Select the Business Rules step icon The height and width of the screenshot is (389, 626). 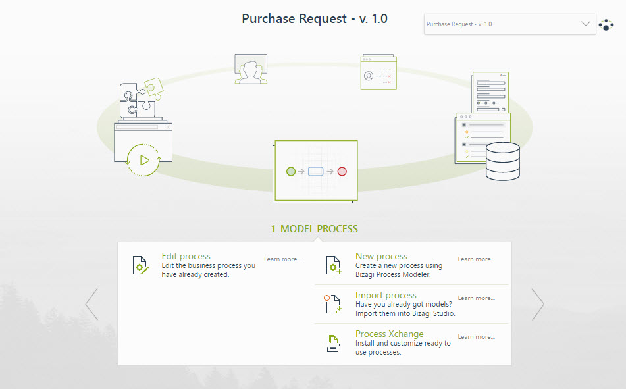pyautogui.click(x=378, y=72)
